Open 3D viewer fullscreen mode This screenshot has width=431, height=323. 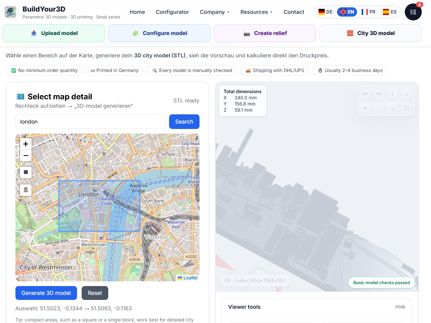click(x=406, y=108)
